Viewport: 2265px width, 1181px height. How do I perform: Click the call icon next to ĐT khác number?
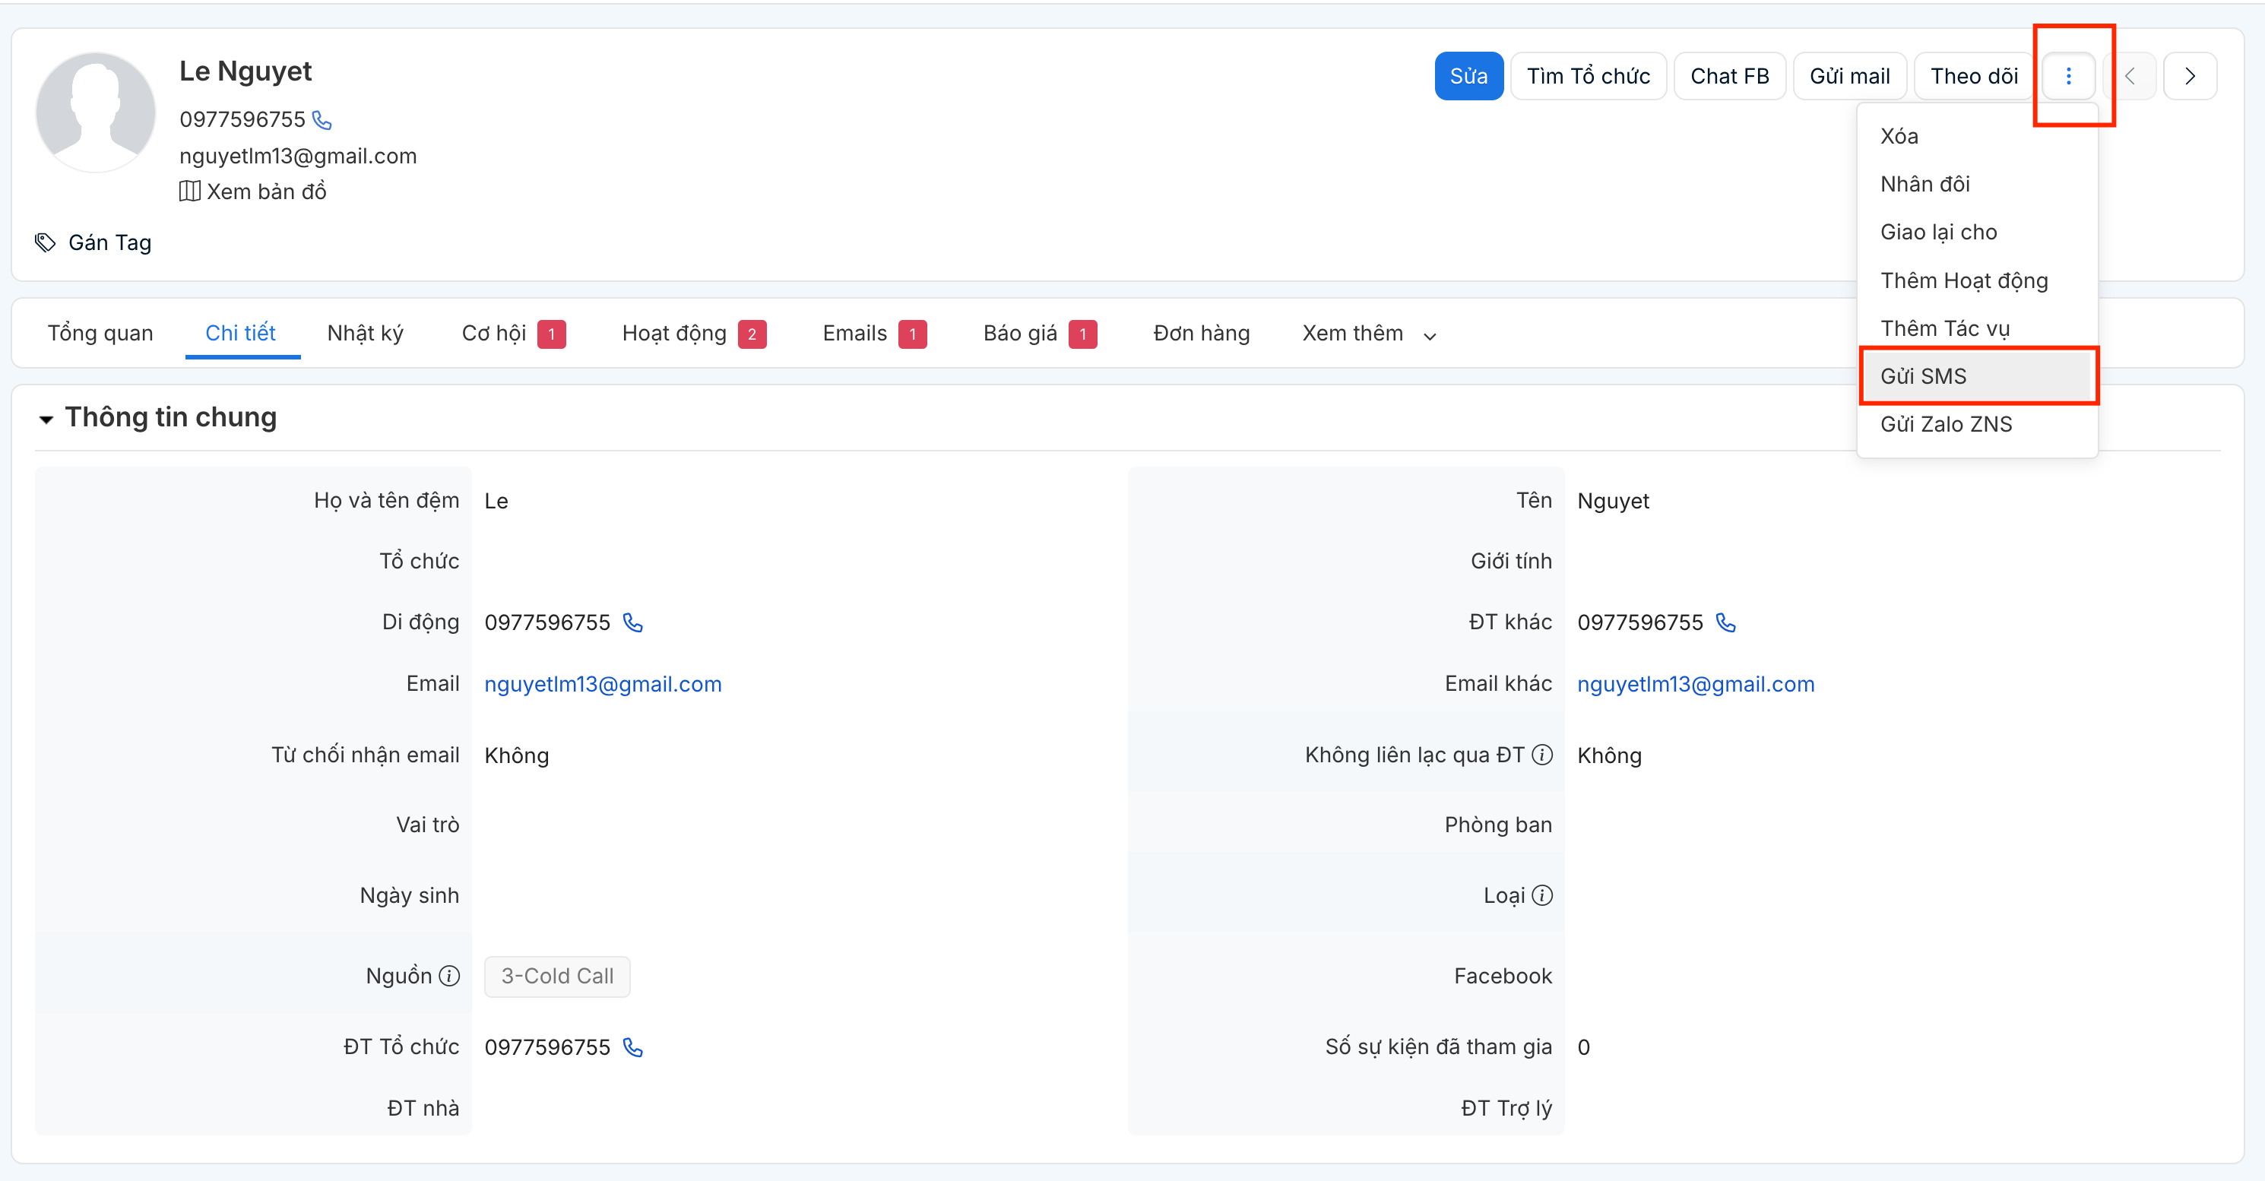(1726, 622)
